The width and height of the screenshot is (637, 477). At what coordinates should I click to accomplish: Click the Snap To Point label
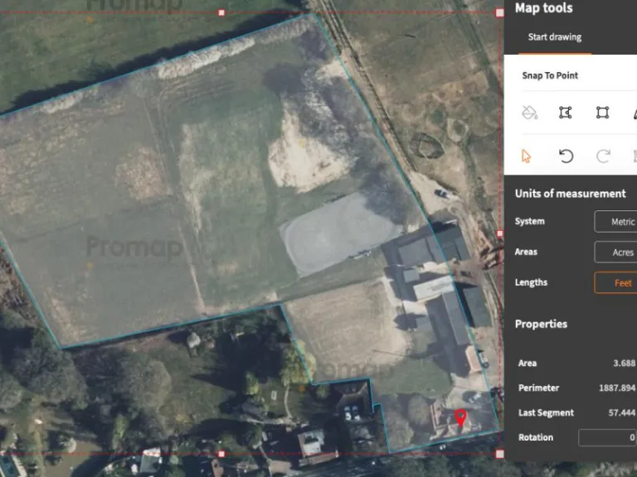coord(550,76)
